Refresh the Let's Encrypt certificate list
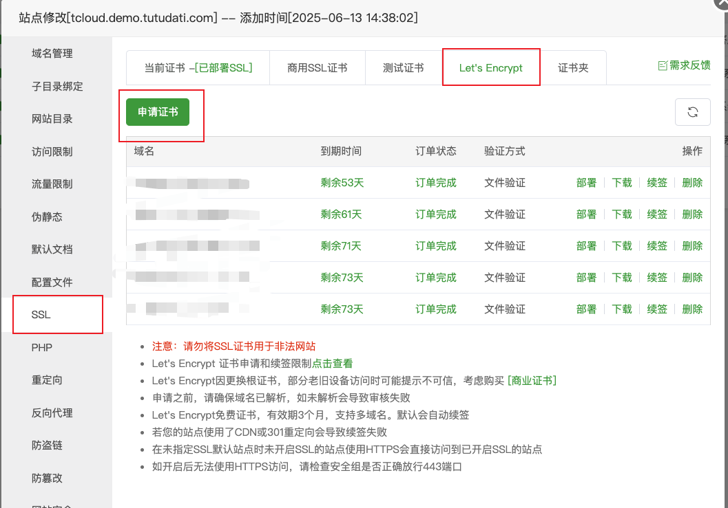 [x=693, y=111]
